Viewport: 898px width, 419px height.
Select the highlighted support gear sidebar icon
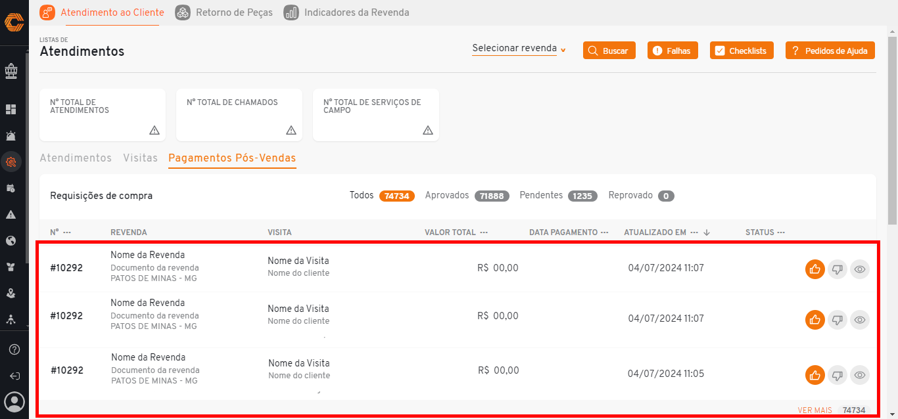pos(11,162)
